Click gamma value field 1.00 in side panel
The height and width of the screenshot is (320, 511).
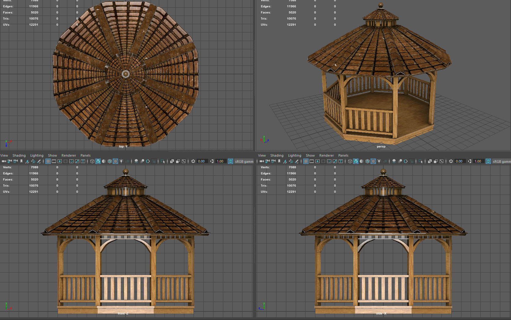point(479,161)
